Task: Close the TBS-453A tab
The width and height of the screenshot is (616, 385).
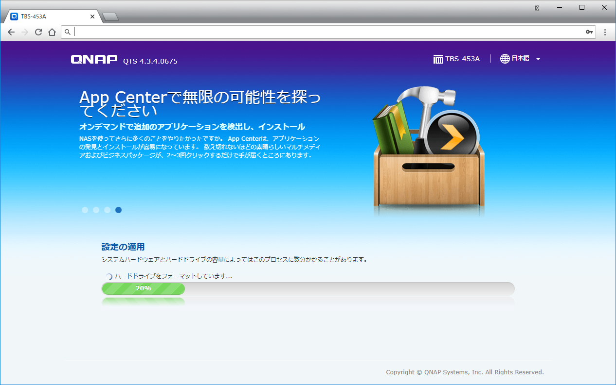Action: point(92,17)
